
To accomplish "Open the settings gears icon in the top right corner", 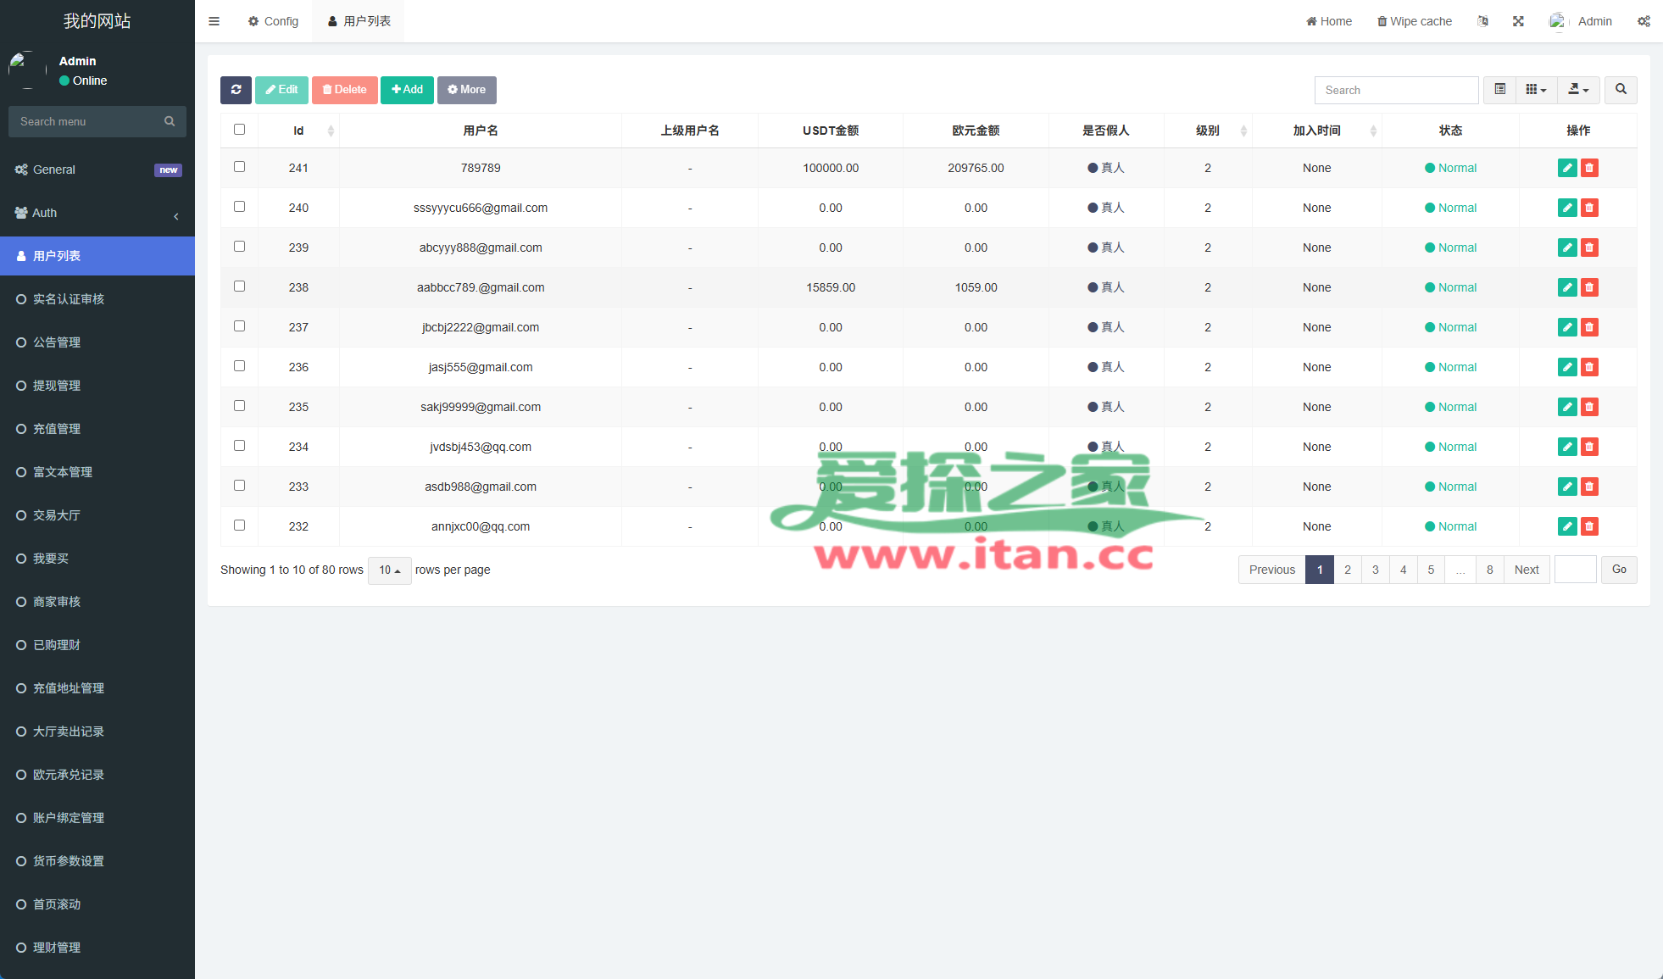I will click(x=1644, y=21).
